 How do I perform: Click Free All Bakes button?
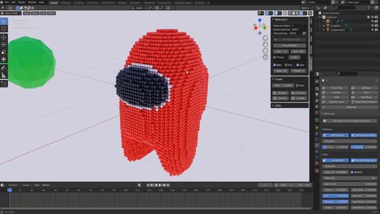(x=290, y=45)
